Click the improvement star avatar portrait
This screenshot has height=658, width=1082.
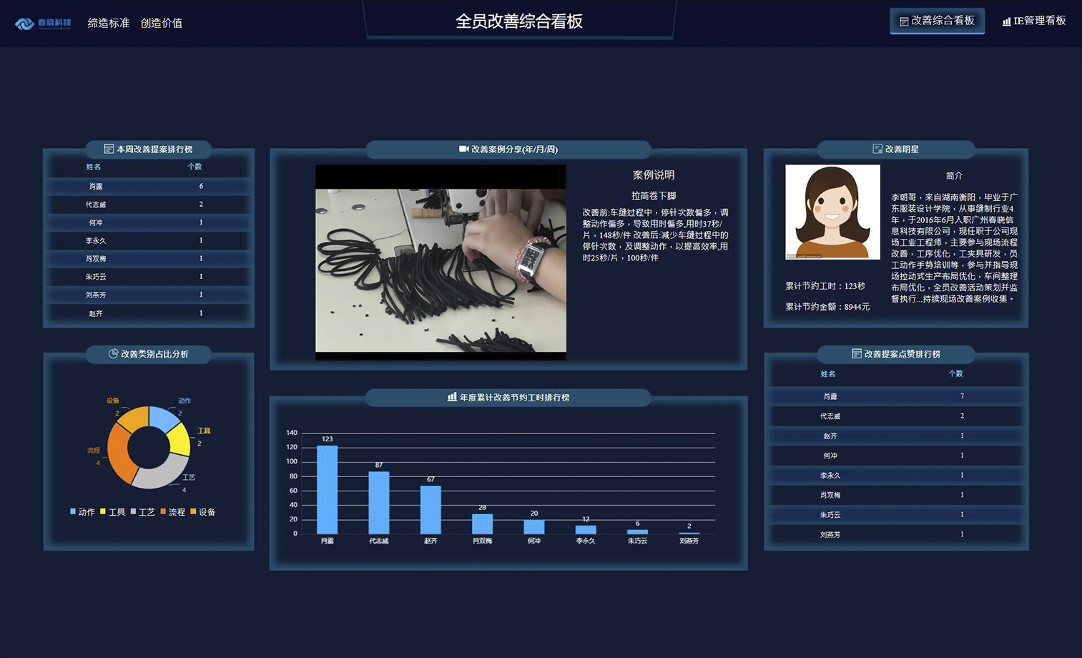[832, 212]
